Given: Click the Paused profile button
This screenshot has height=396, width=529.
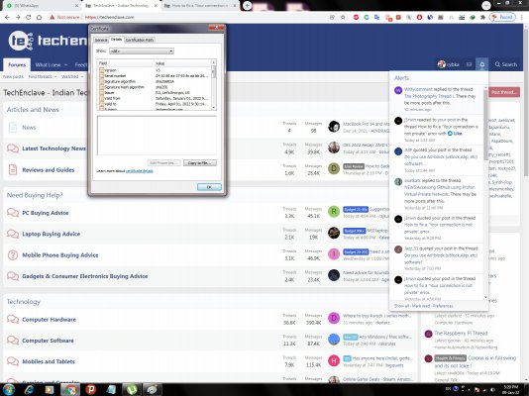Looking at the screenshot, I should (x=502, y=17).
